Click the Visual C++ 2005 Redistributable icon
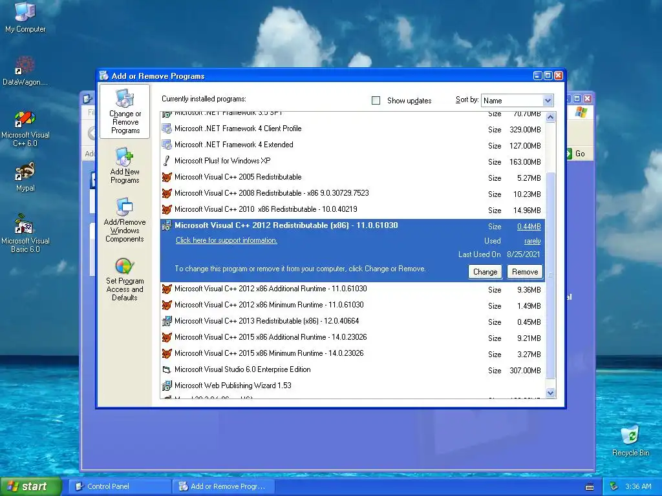 click(x=167, y=177)
